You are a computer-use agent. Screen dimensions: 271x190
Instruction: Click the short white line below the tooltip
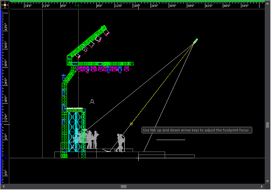171,140
